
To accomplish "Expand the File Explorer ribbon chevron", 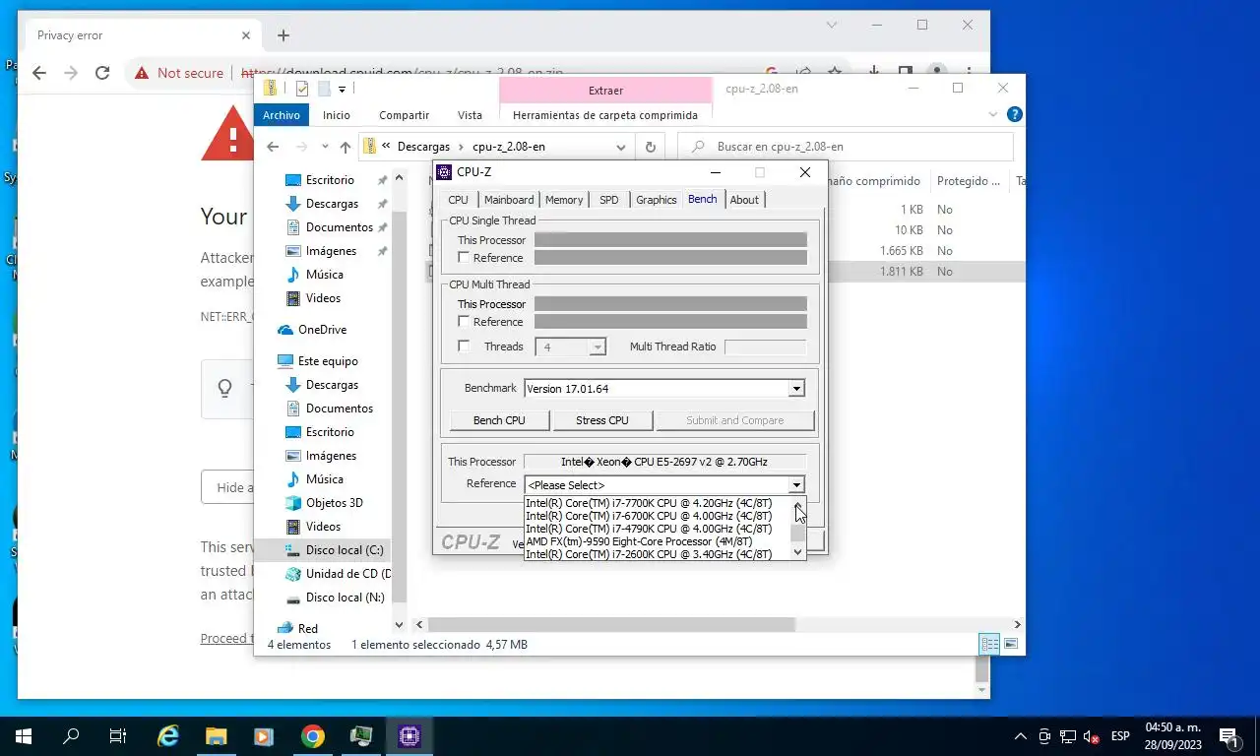I will 993,115.
